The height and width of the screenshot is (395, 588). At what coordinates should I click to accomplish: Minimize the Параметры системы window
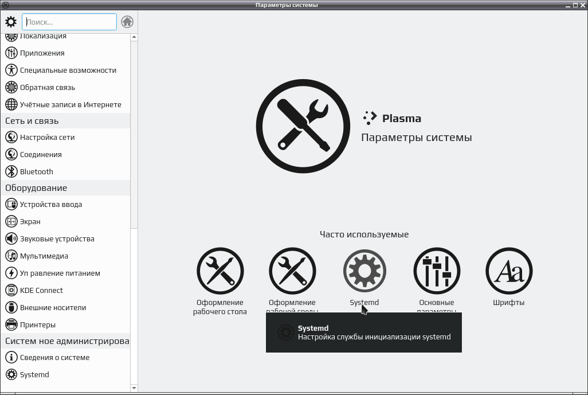point(568,5)
